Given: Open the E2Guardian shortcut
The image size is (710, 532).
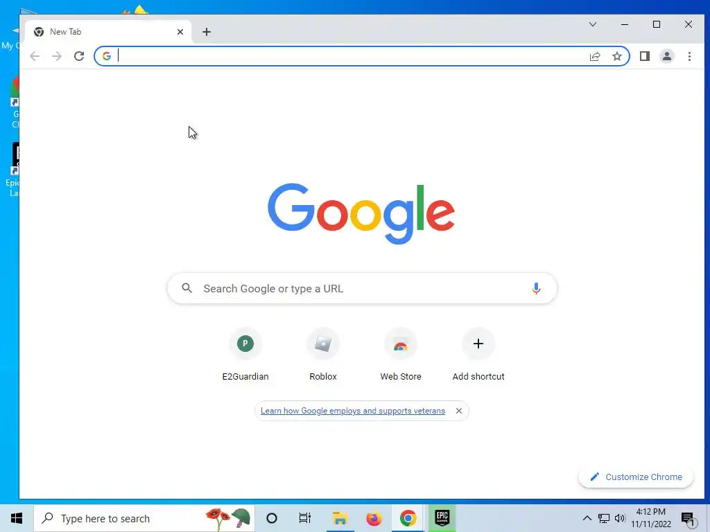Looking at the screenshot, I should pos(245,355).
